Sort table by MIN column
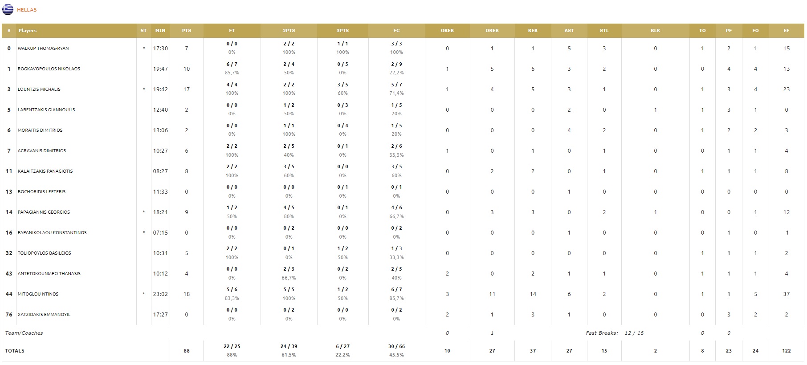 click(160, 31)
